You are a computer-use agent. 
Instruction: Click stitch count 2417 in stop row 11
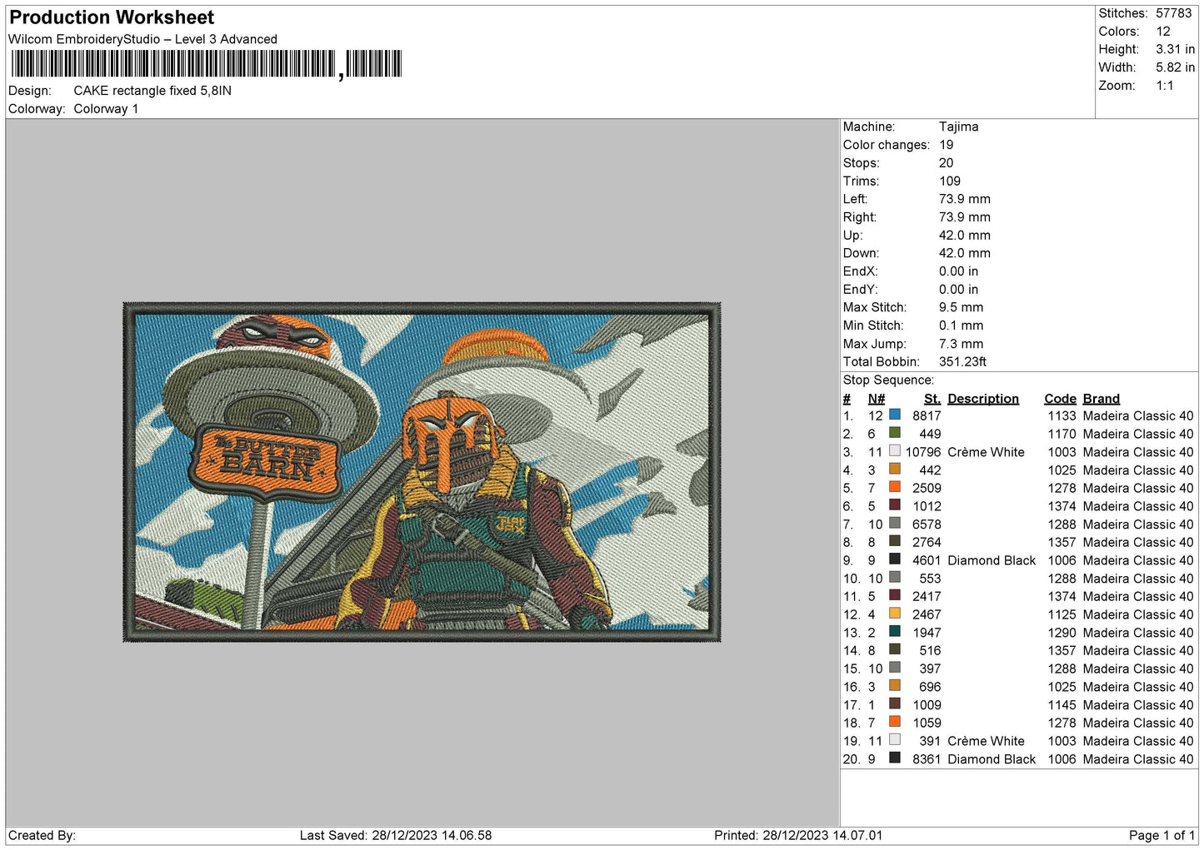927,597
